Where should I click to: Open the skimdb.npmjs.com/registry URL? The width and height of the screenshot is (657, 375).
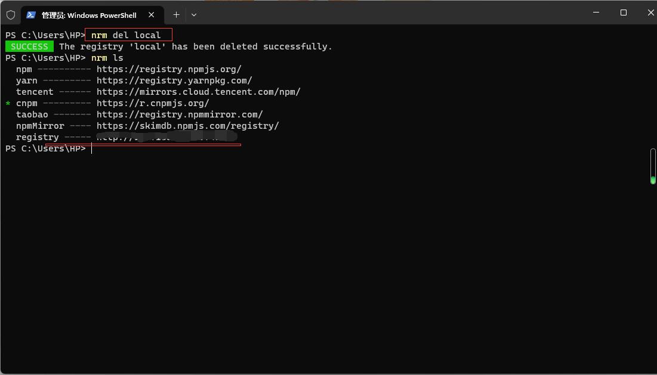pos(188,126)
